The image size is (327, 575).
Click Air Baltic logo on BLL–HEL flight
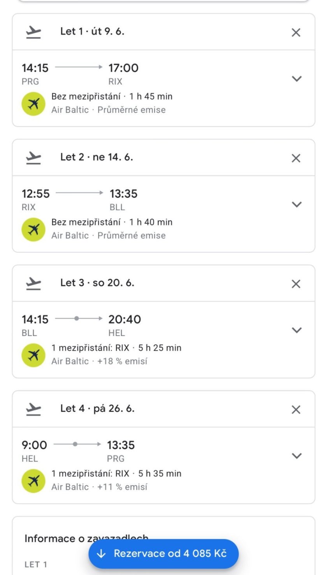[33, 355]
